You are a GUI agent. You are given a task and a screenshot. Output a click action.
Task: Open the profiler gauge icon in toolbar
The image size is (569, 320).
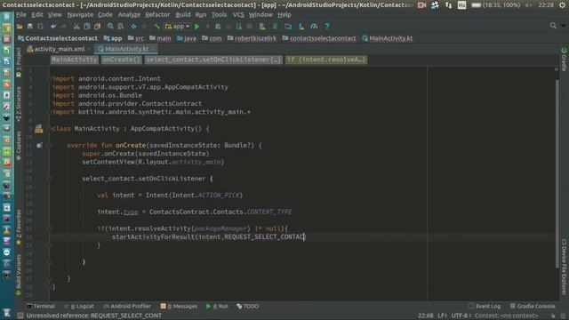(x=314, y=27)
